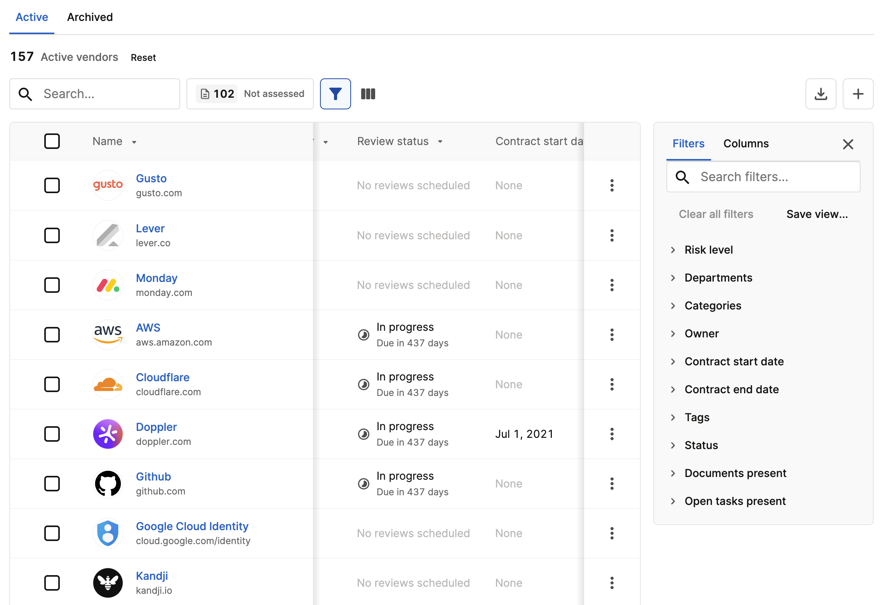894x605 pixels.
Task: Switch to the Active tab
Action: click(x=32, y=17)
